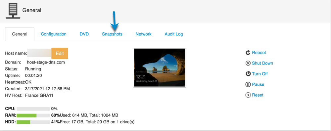Image resolution: width=331 pixels, height=131 pixels.
Task: Click the CPU 0% value
Action: (54, 109)
